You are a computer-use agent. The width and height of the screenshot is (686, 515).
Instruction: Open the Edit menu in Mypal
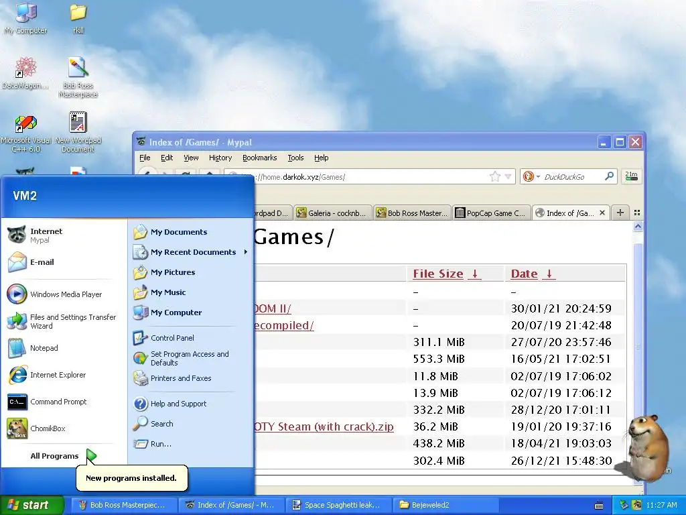pos(167,158)
